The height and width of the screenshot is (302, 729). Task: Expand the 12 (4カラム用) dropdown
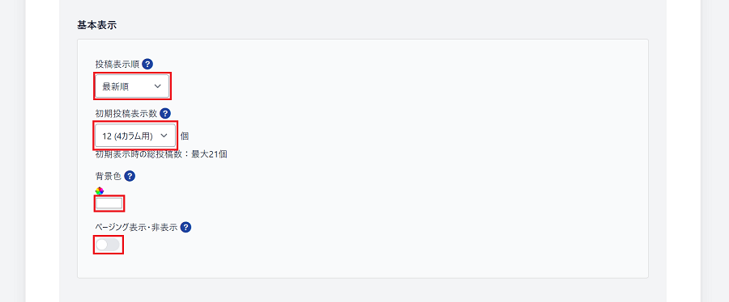pos(135,136)
